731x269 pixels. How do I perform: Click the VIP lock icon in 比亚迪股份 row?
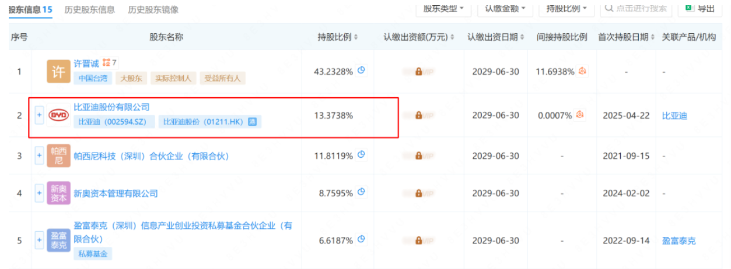418,115
